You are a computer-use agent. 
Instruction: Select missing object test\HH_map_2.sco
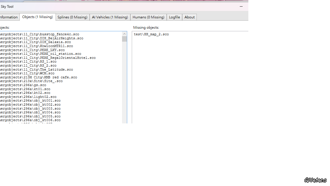coord(151,34)
